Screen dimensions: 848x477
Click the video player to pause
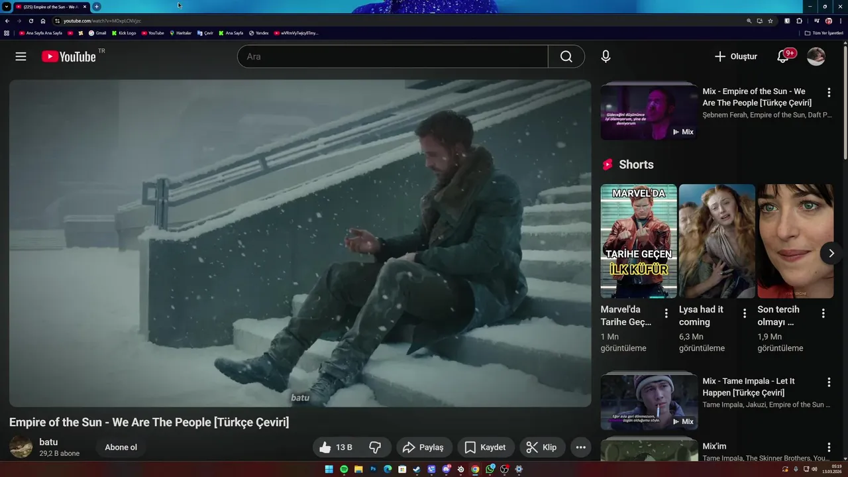click(300, 243)
